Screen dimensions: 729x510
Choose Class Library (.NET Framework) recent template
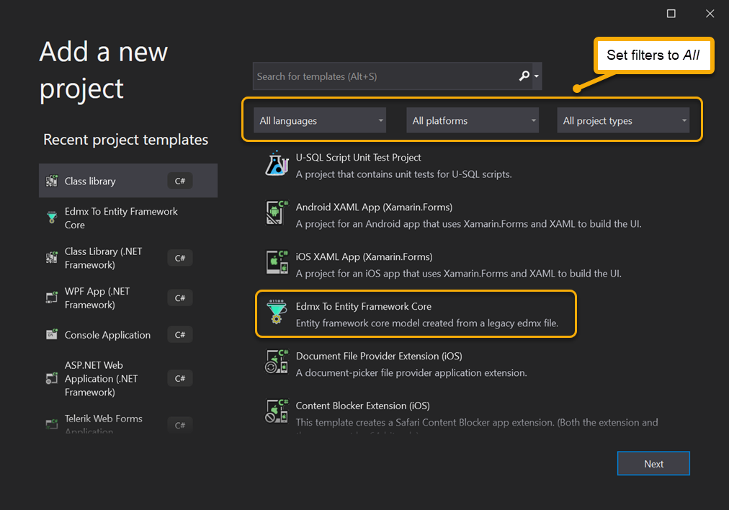point(128,258)
